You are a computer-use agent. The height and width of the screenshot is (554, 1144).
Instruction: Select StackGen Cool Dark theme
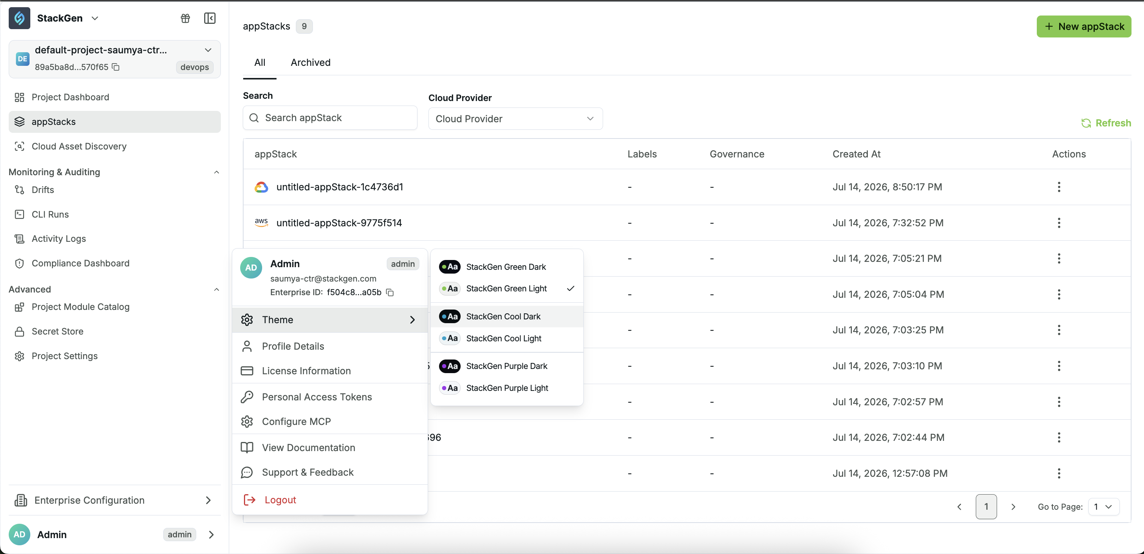click(x=507, y=316)
